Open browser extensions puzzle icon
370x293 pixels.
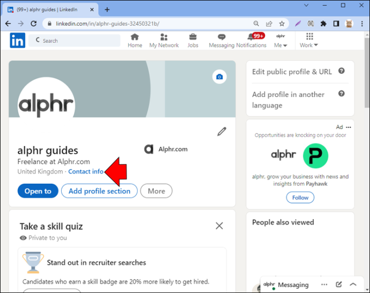(x=323, y=24)
